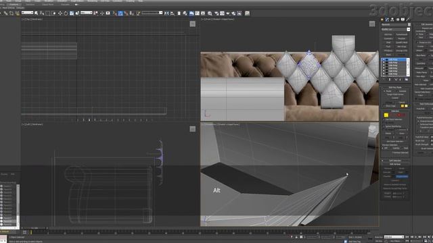Click first Show Cage color swatch
The width and height of the screenshot is (433, 243).
pos(403,106)
